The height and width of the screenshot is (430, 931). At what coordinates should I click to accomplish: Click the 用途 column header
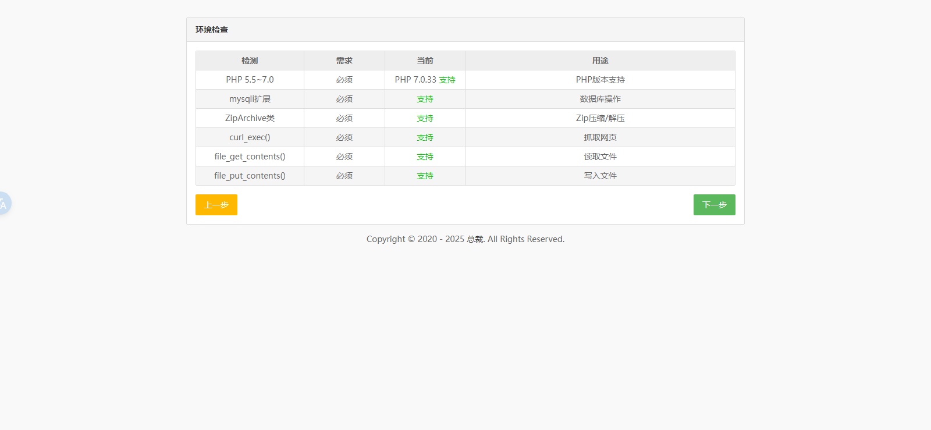600,61
